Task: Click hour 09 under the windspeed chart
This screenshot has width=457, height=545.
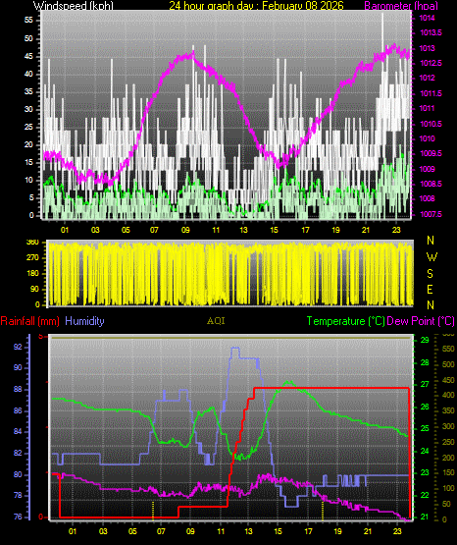Action: [x=185, y=230]
